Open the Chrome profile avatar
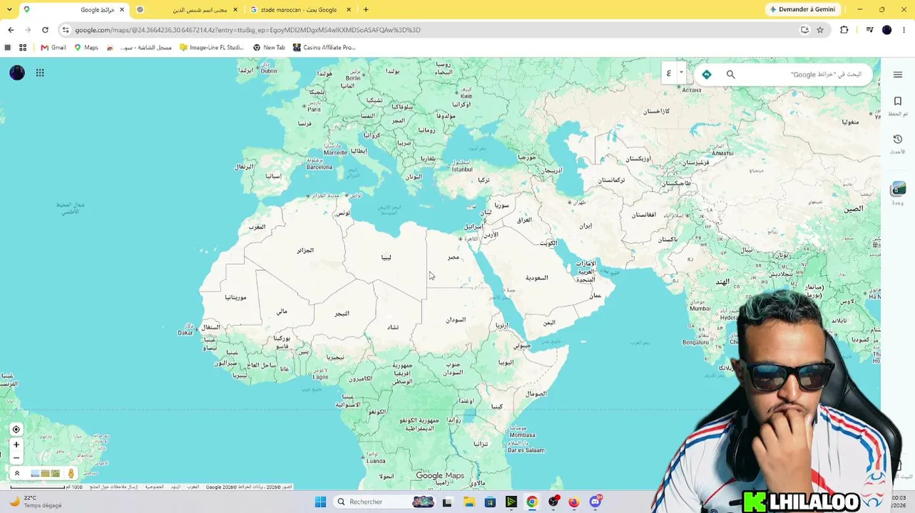This screenshot has width=915, height=513. click(886, 30)
